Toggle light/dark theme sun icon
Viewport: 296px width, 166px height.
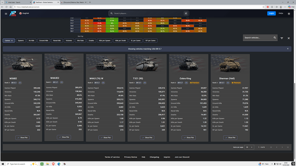tap(289, 14)
